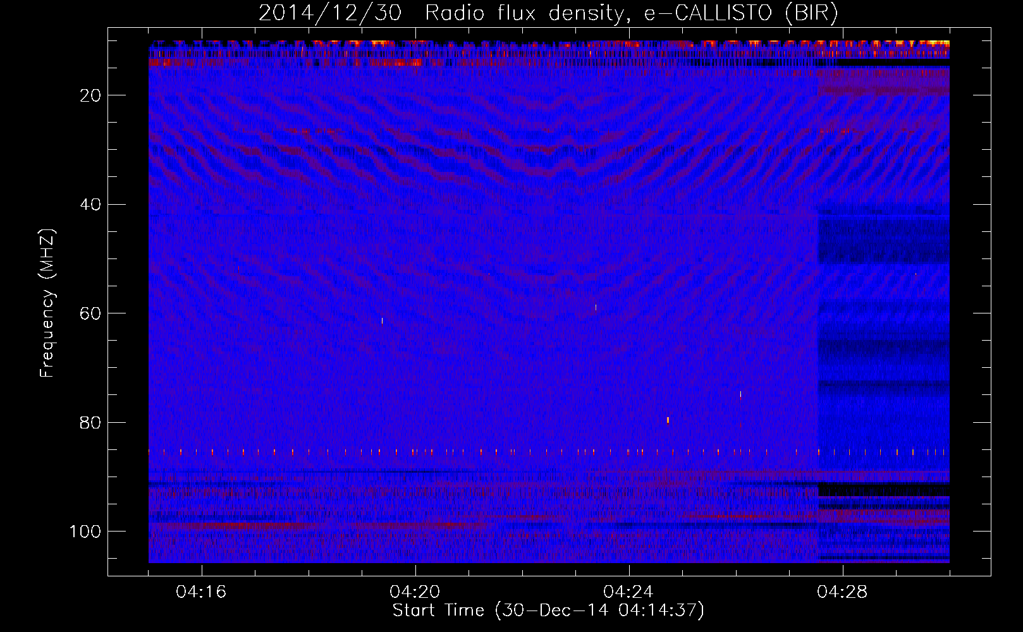The width and height of the screenshot is (1023, 632).
Task: Click the 100 MHz frequency tick label
Action: [85, 532]
